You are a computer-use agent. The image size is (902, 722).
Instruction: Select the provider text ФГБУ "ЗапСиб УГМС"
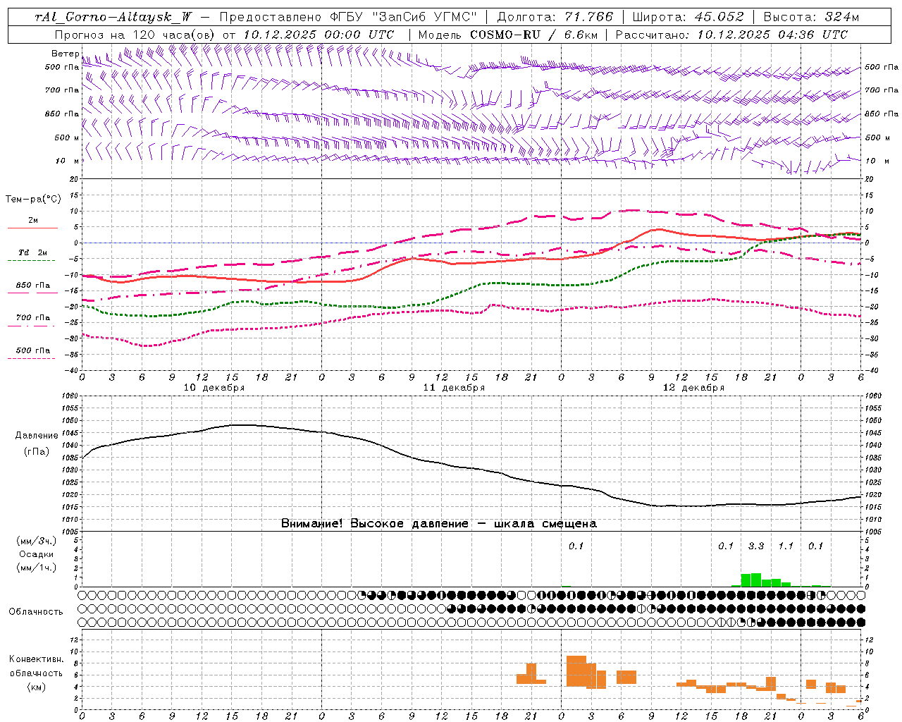point(404,17)
